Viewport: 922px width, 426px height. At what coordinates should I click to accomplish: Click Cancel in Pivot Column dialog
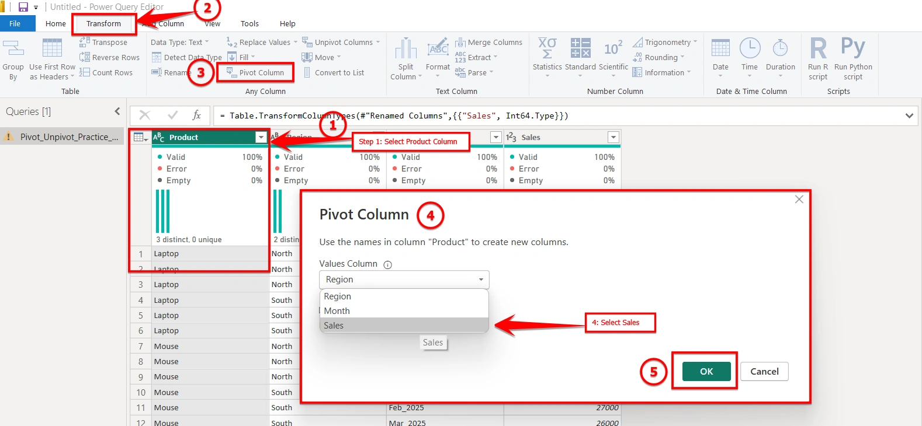coord(764,371)
